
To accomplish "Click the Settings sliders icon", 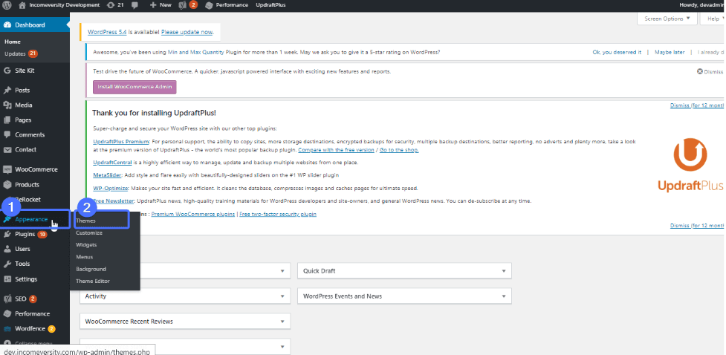I will pyautogui.click(x=7, y=279).
